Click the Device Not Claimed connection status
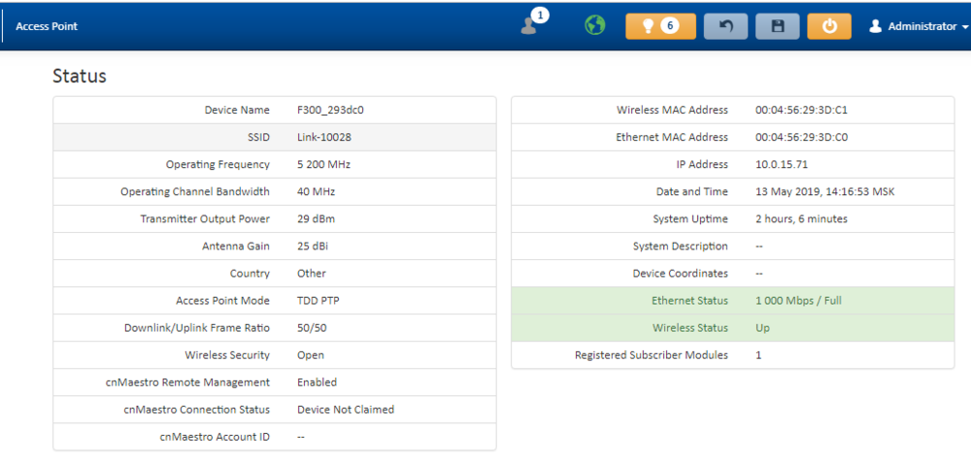The image size is (971, 463). pyautogui.click(x=346, y=410)
